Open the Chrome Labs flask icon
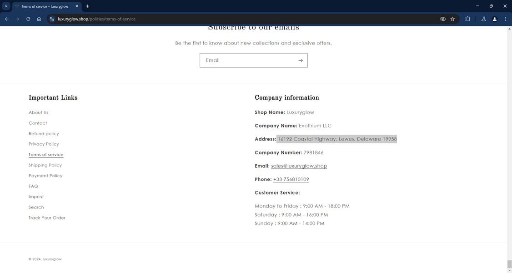This screenshot has width=512, height=273. (484, 19)
